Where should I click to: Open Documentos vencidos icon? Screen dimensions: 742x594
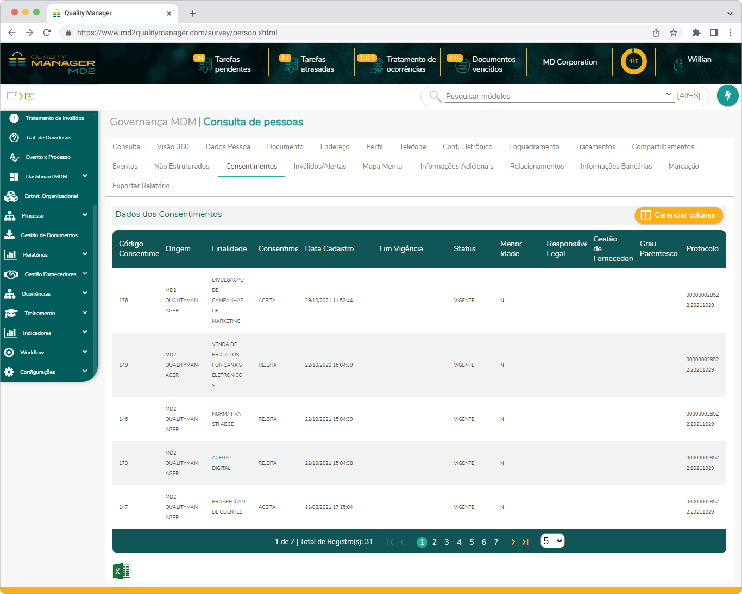click(x=462, y=66)
